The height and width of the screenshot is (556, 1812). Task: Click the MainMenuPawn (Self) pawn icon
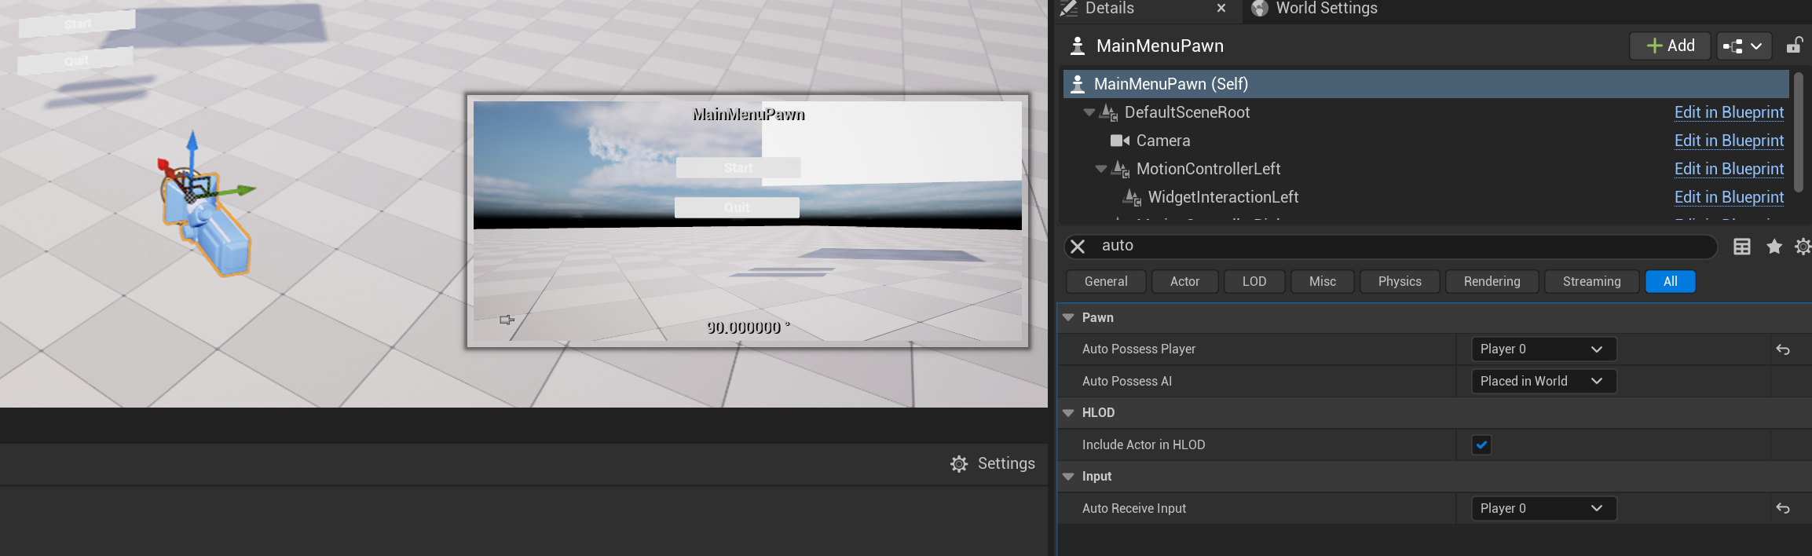(x=1078, y=84)
